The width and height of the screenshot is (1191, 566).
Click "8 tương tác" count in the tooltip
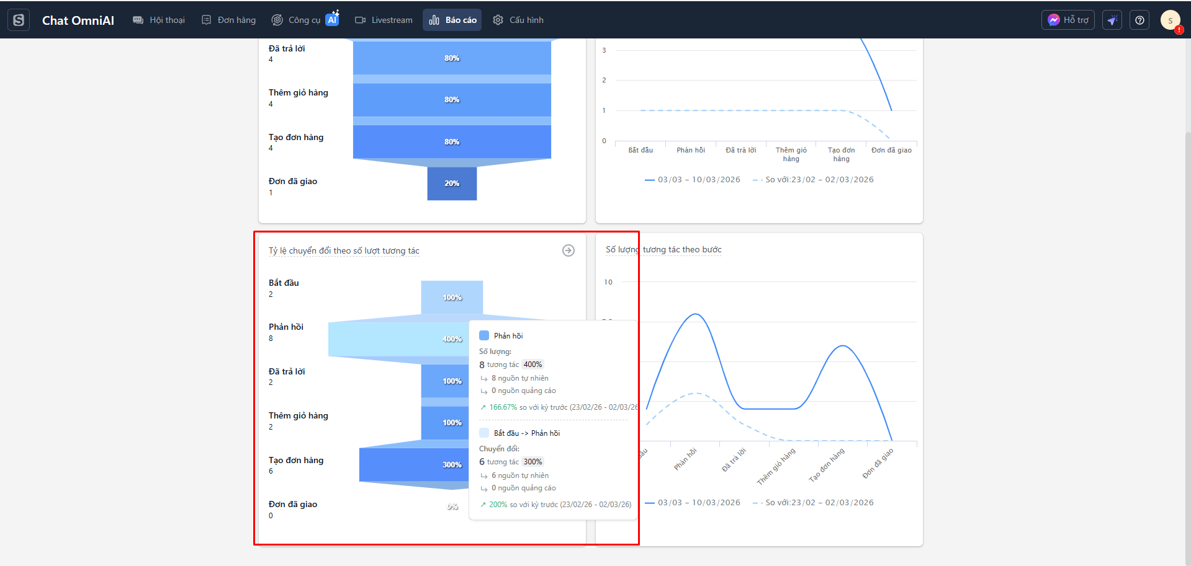tap(499, 365)
